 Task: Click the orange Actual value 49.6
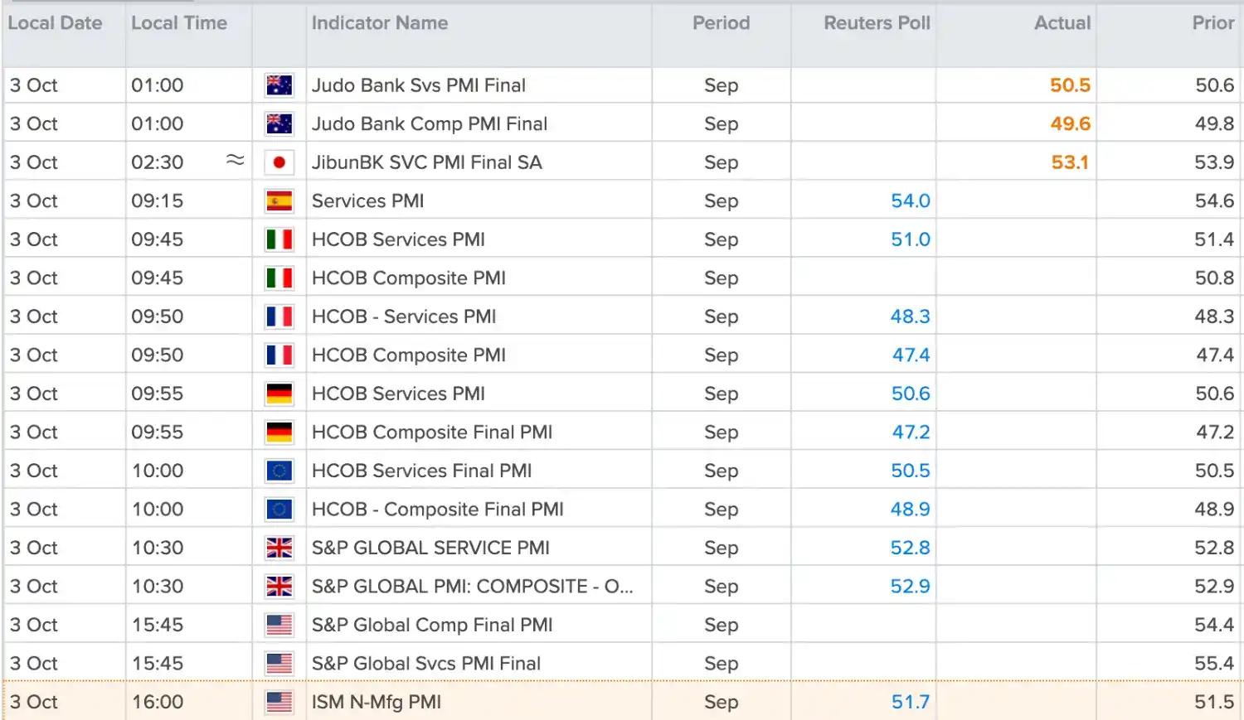pos(1070,123)
